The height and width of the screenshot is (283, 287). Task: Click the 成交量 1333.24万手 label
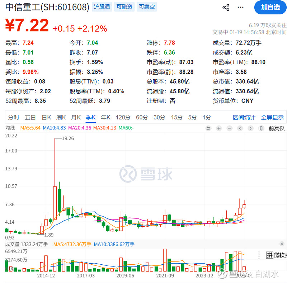click(26, 244)
